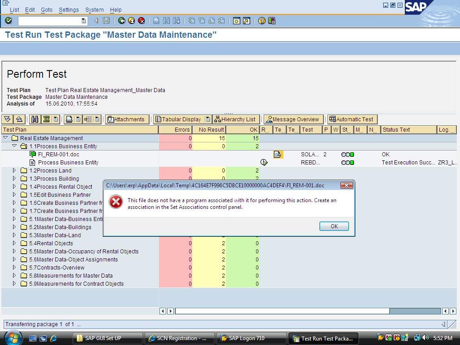Click the yellow Help question mark icon

[262, 21]
